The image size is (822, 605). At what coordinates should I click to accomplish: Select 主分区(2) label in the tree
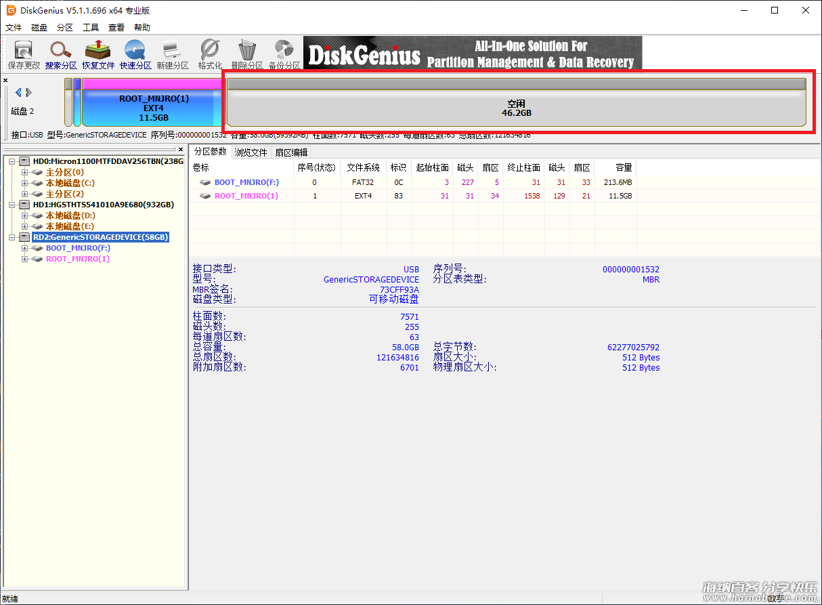pos(65,194)
